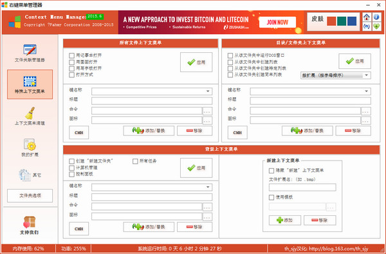Click the home icon in header
The height and width of the screenshot is (254, 386).
pyautogui.click(x=367, y=17)
